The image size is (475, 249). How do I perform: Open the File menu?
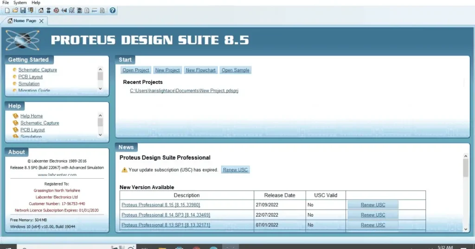[x=6, y=2]
